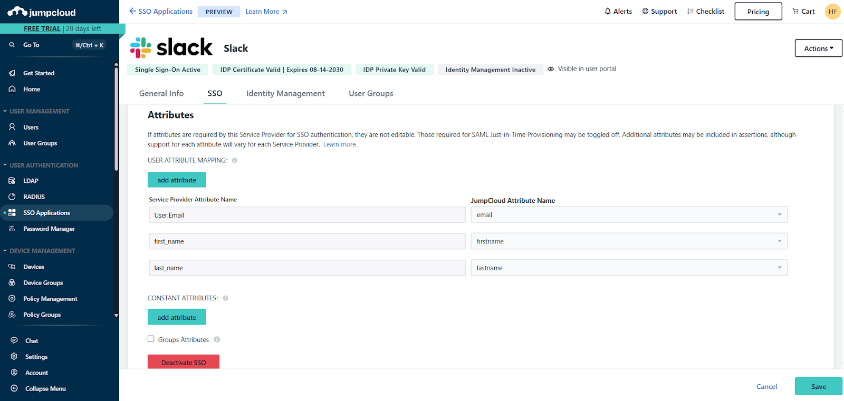Click the SSO Applications grid icon
This screenshot has height=401, width=844.
12,213
